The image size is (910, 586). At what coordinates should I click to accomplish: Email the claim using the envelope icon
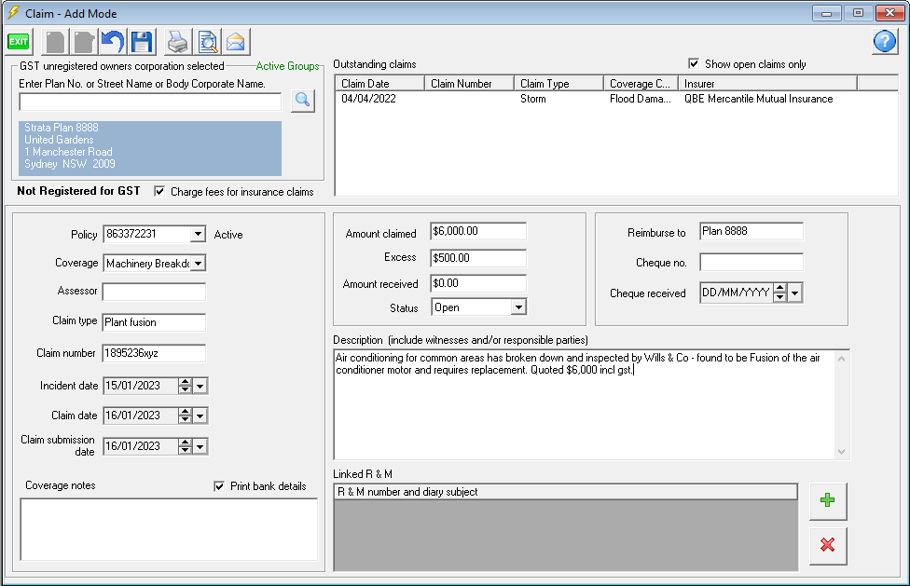click(x=235, y=42)
